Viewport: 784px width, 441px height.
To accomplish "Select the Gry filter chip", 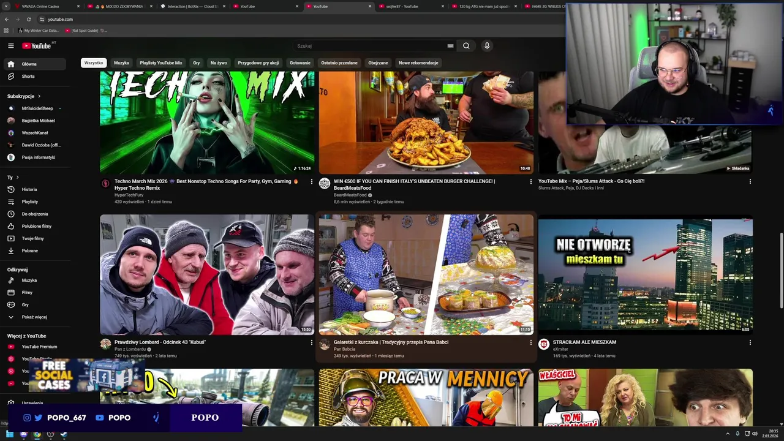I will pos(196,62).
